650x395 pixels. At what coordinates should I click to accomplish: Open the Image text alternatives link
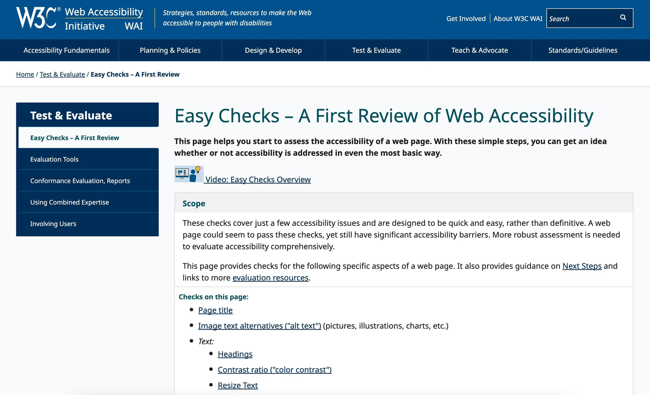coord(259,326)
